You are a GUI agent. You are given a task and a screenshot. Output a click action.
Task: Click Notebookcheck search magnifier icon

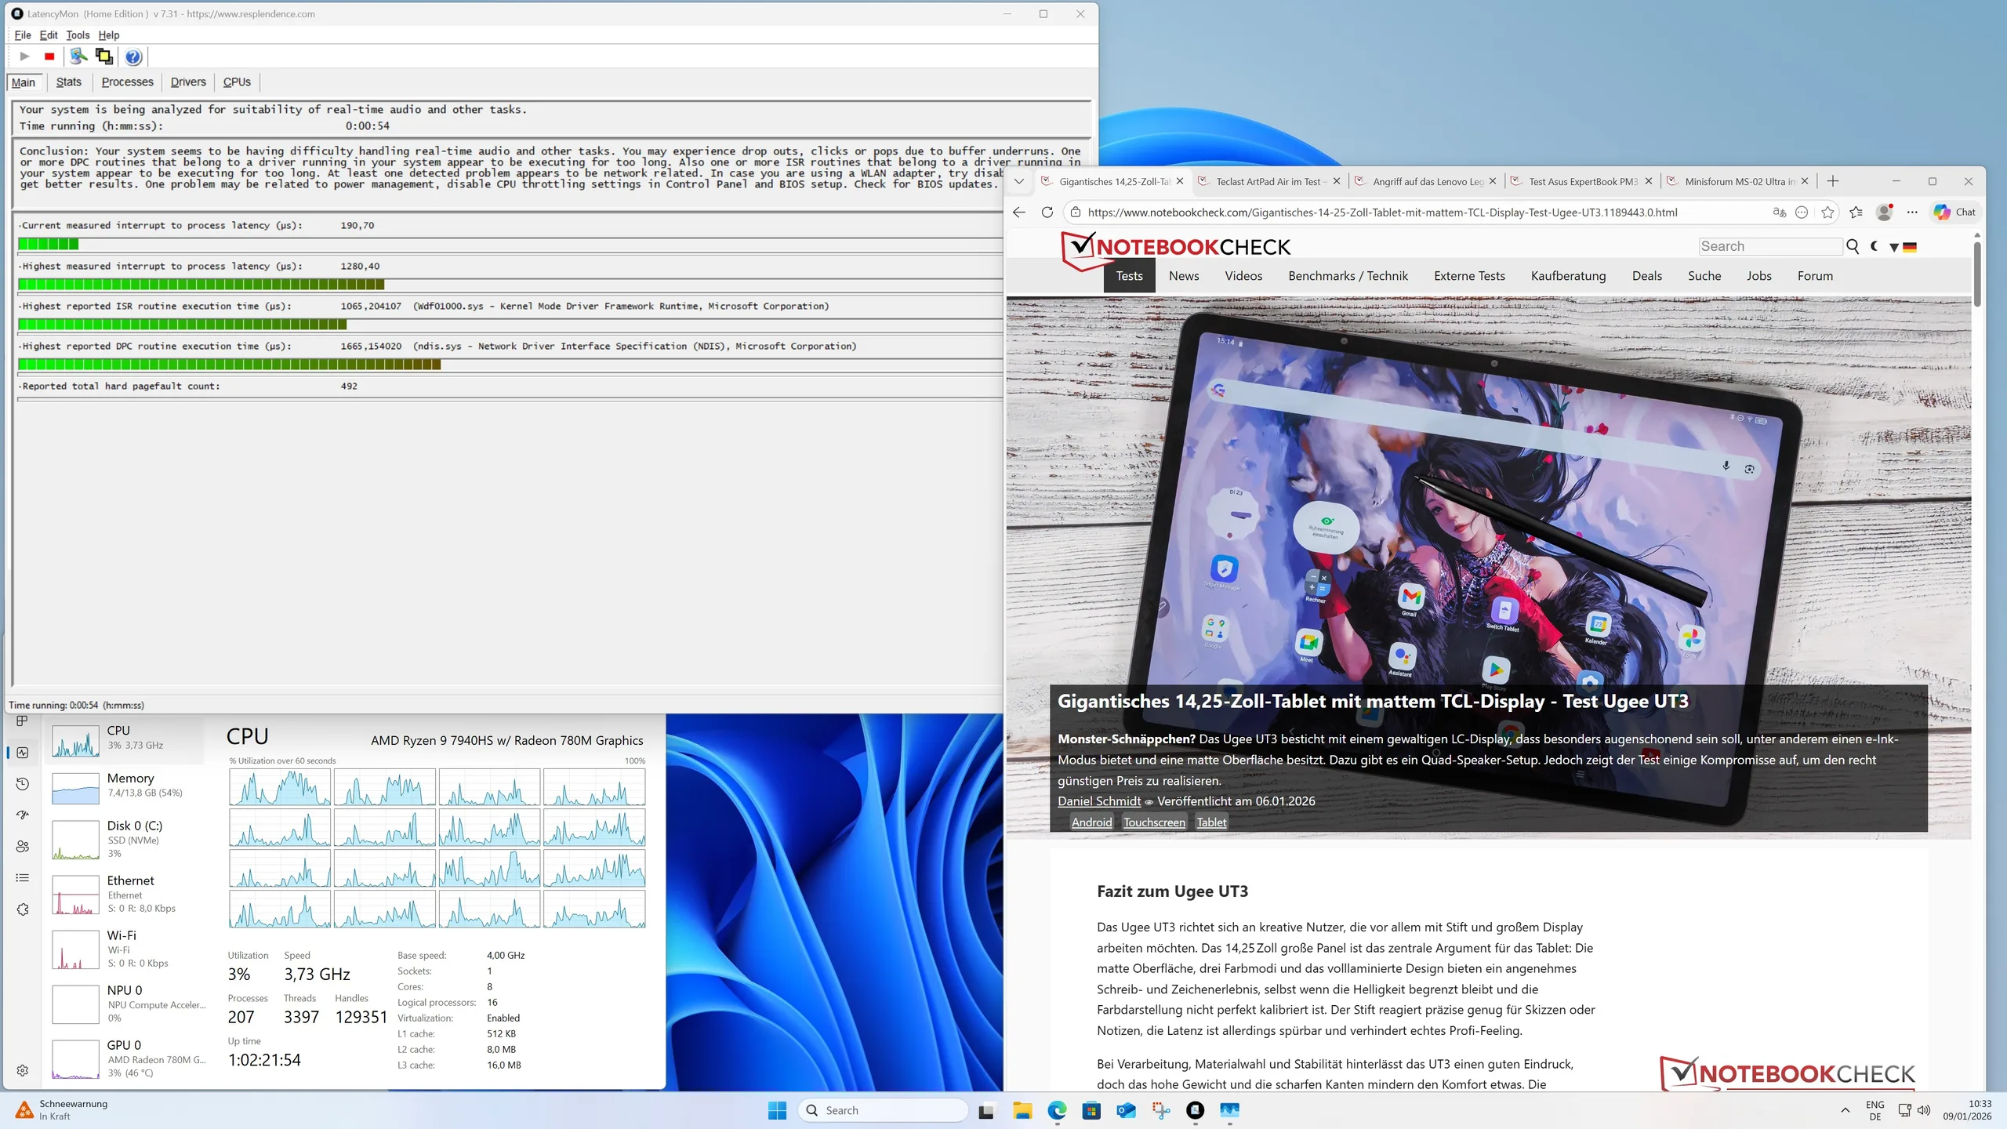[1853, 246]
